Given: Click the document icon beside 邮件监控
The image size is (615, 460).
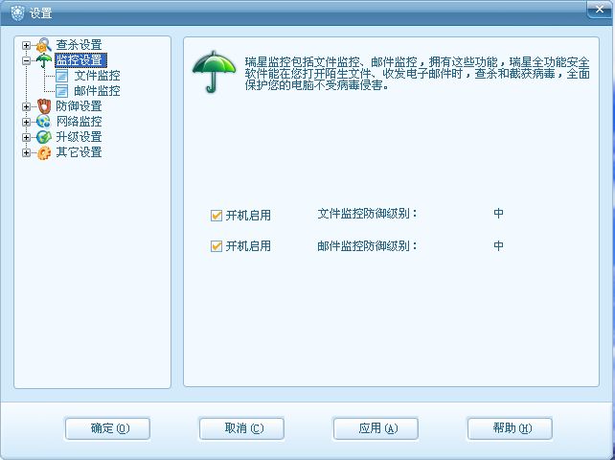Looking at the screenshot, I should (x=61, y=91).
